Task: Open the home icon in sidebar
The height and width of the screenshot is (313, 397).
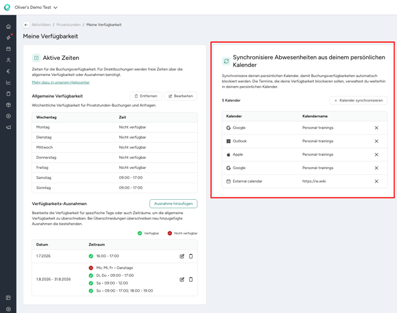Action: click(x=8, y=27)
